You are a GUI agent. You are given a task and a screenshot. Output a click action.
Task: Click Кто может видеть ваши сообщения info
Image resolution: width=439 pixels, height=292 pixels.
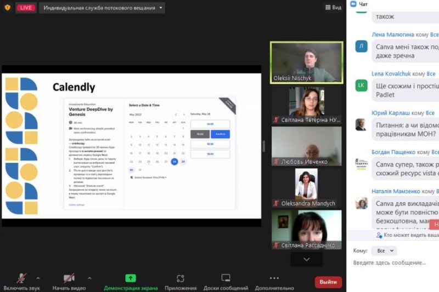tap(407, 235)
